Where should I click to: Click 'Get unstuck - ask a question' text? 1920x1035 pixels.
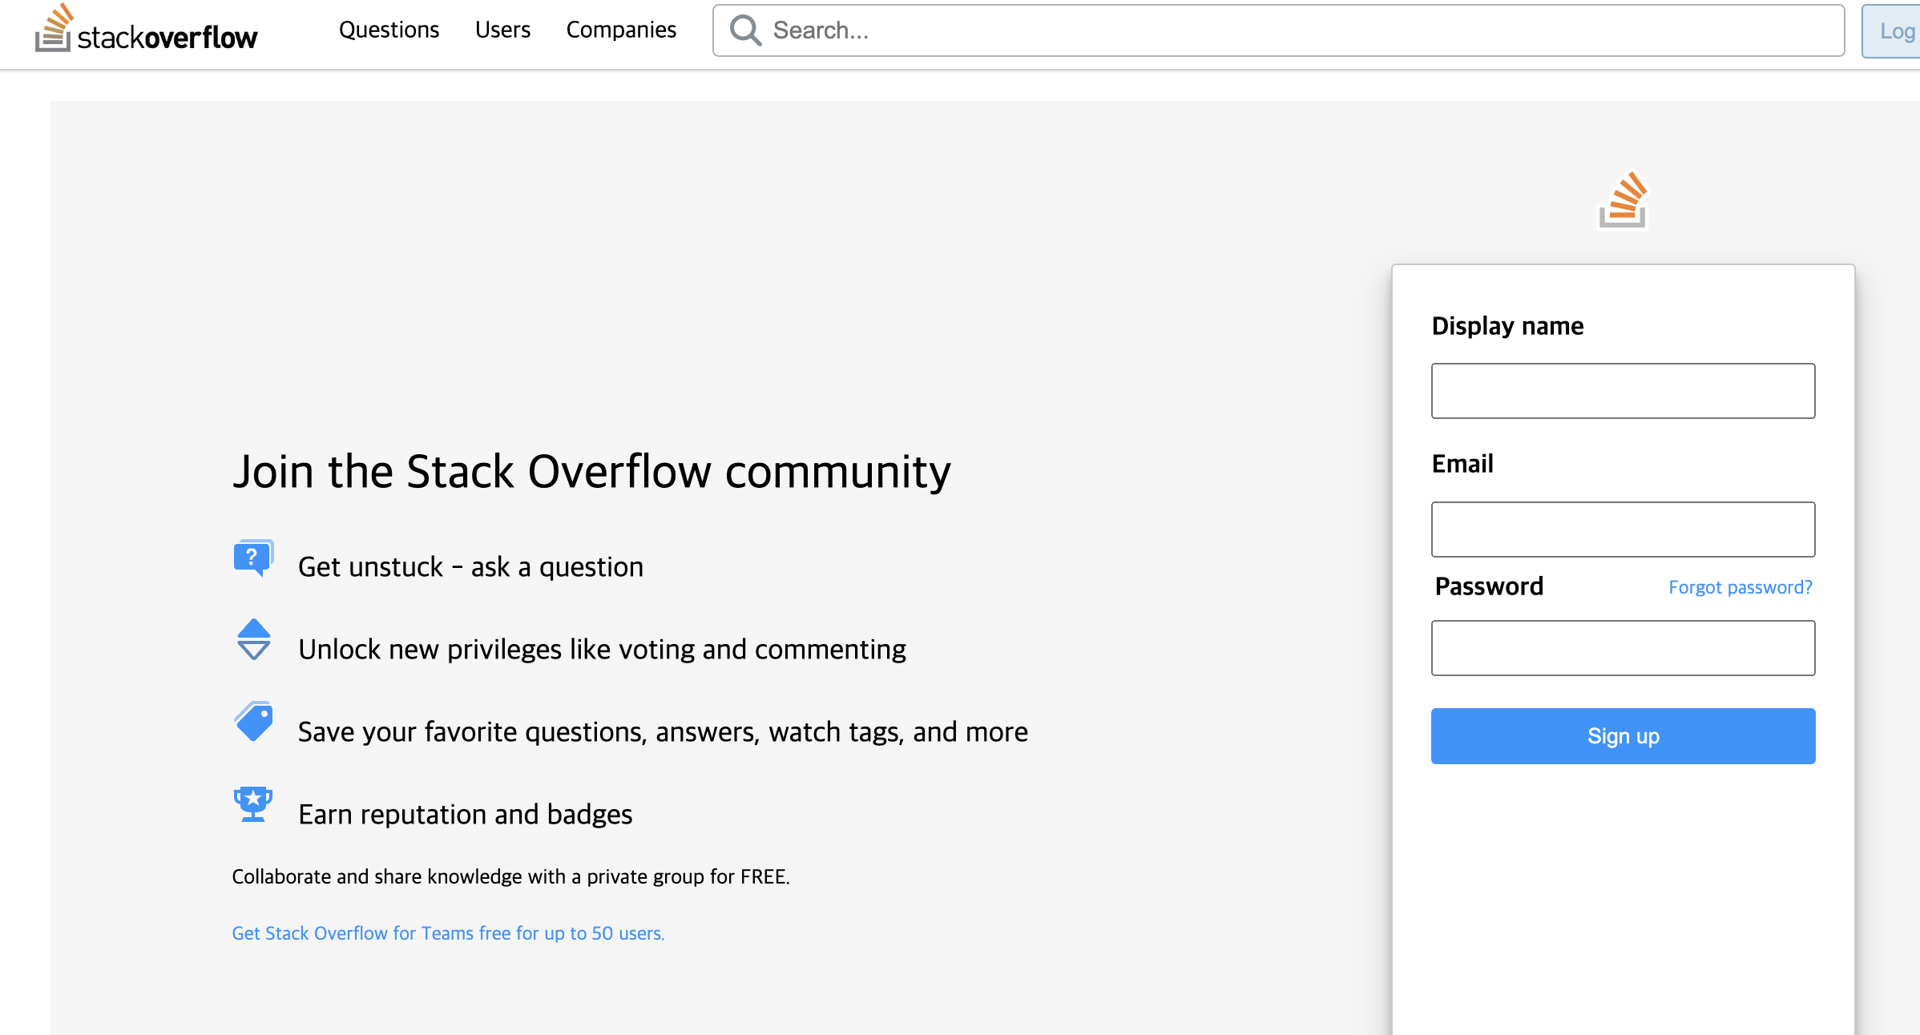coord(470,567)
